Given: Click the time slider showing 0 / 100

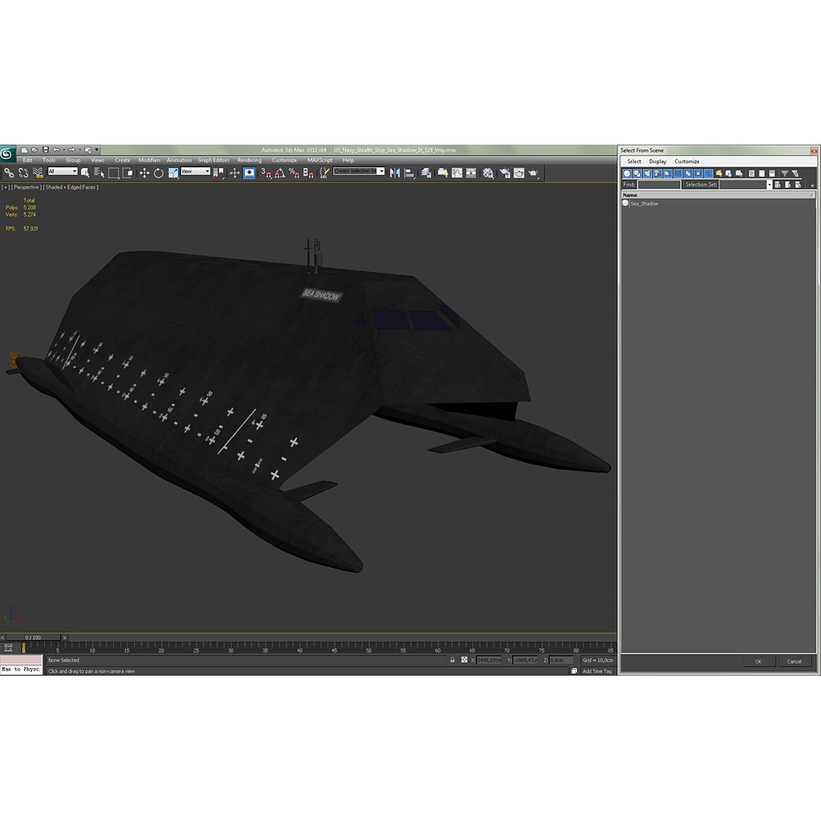Looking at the screenshot, I should coord(33,637).
